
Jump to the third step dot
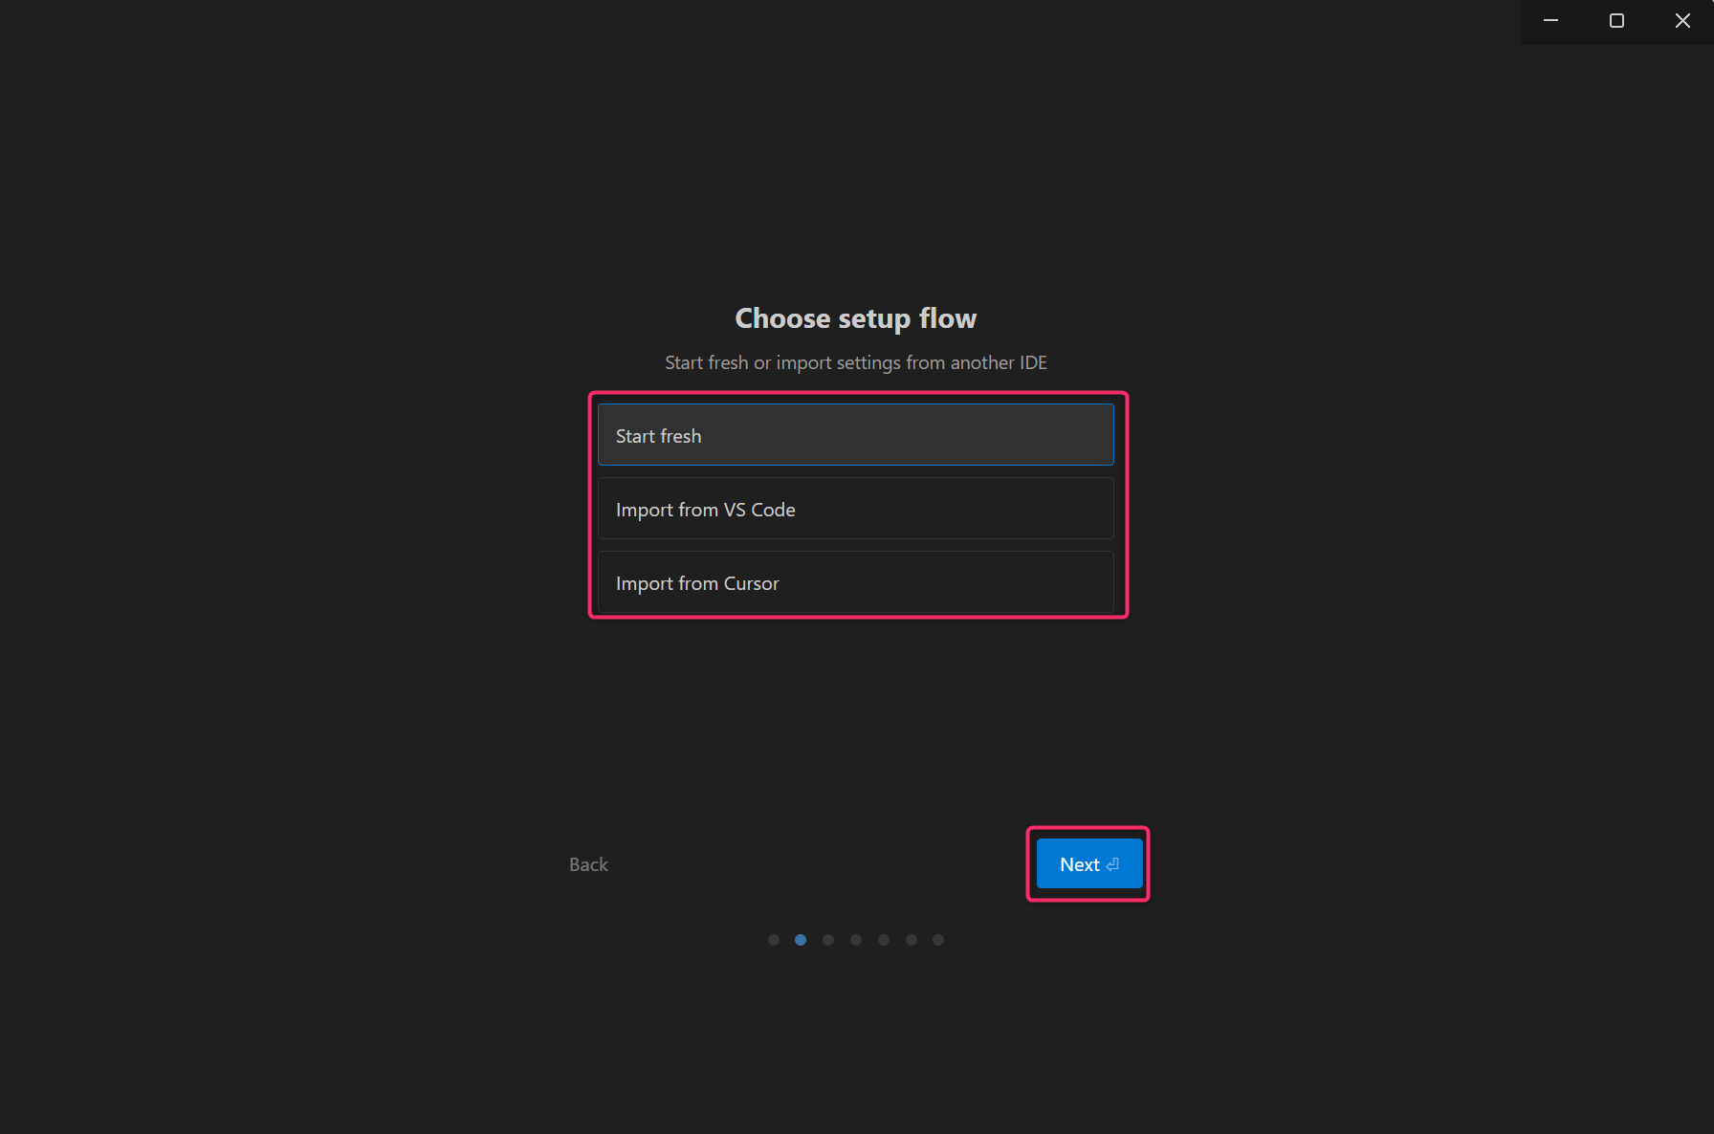pos(828,940)
